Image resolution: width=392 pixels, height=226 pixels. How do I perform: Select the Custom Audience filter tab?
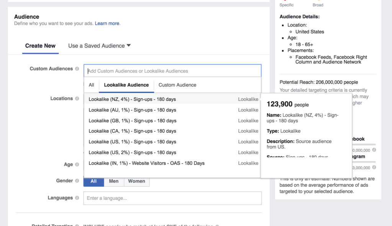point(177,85)
